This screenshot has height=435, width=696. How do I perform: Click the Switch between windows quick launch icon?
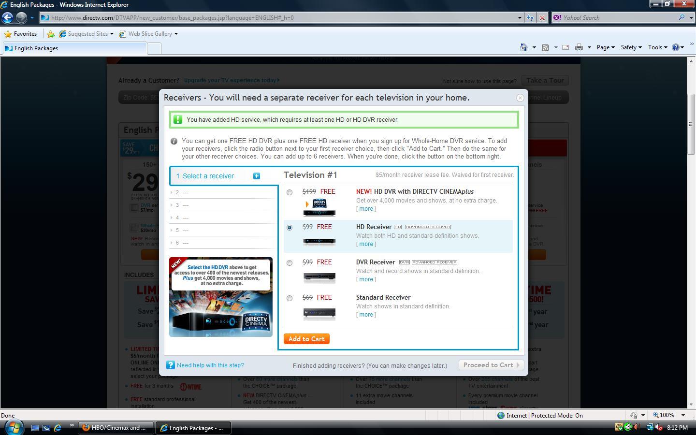pyautogui.click(x=46, y=428)
